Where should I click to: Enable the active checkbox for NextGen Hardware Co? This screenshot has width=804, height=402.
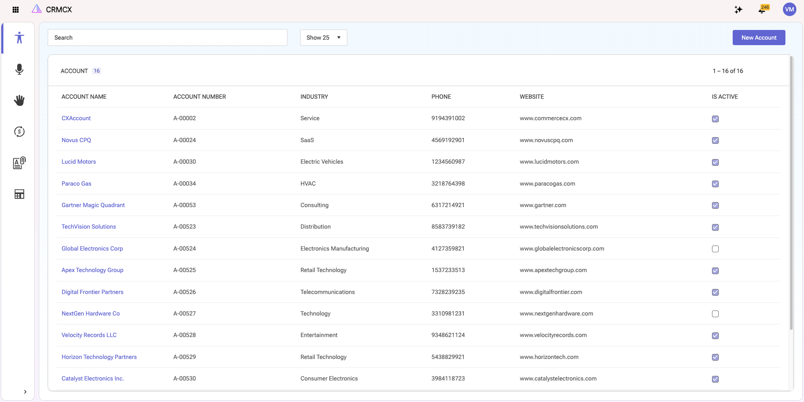click(715, 314)
